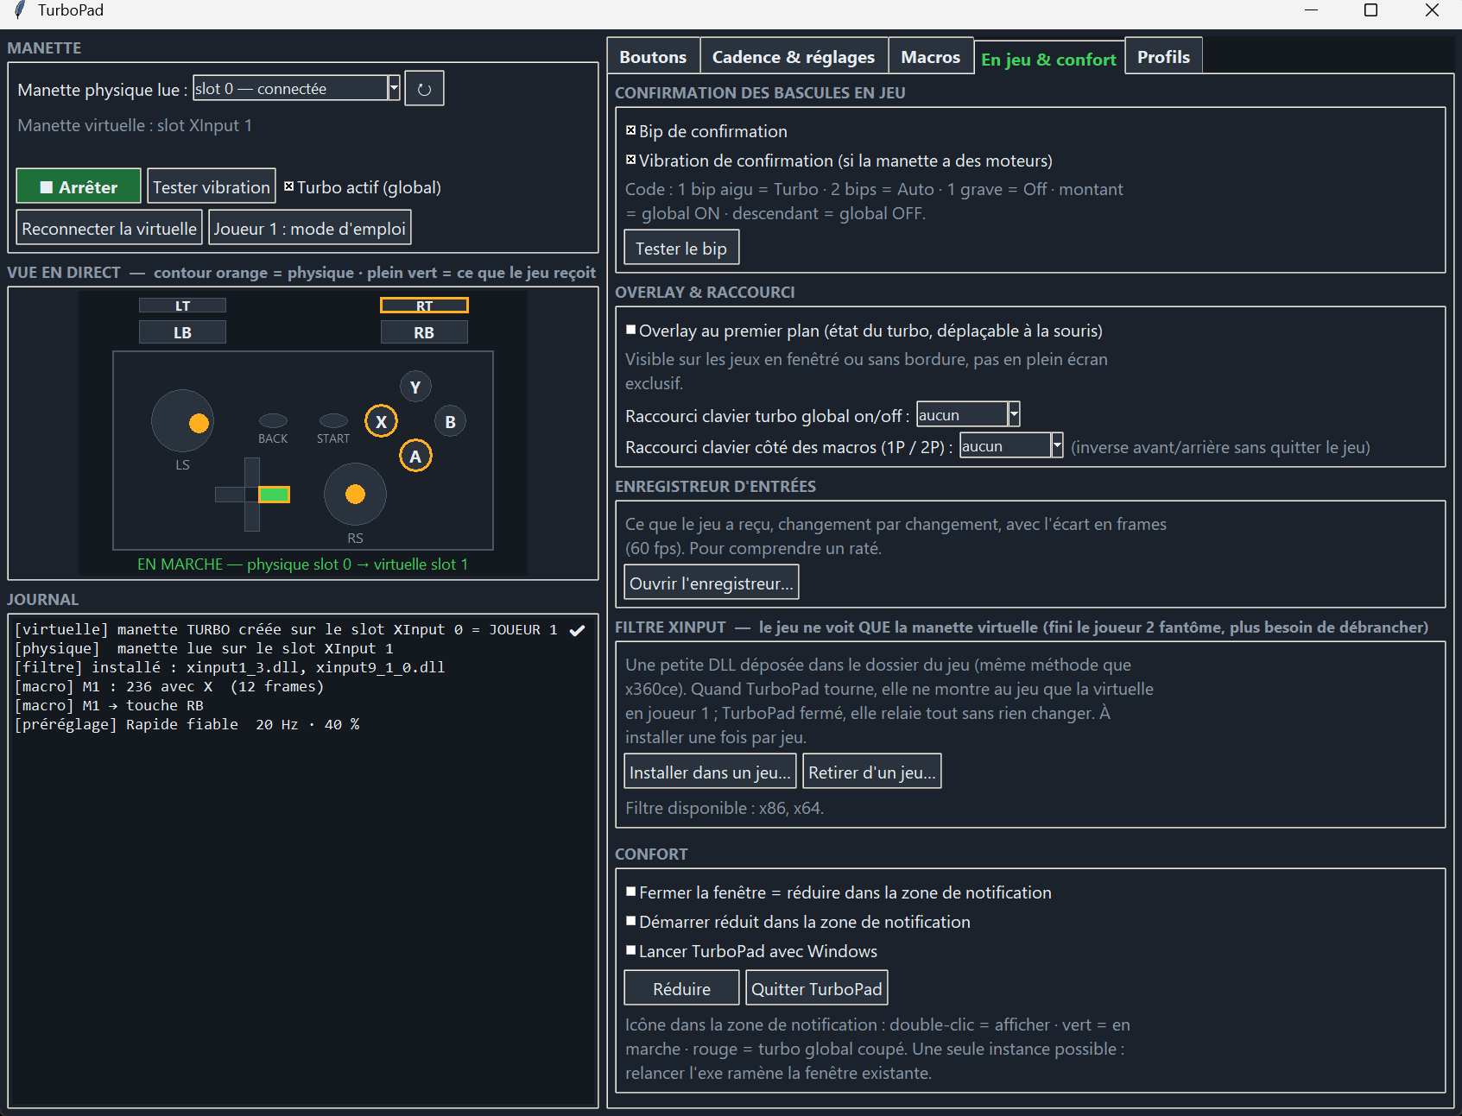
Task: Click Ouvrir l'enregistreur... button
Action: pos(712,583)
